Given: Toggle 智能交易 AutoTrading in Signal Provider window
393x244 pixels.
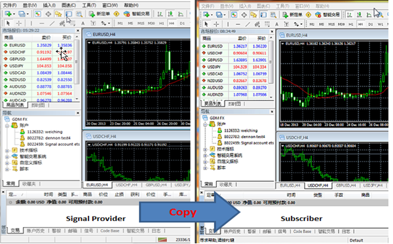Looking at the screenshot, I should [x=137, y=14].
